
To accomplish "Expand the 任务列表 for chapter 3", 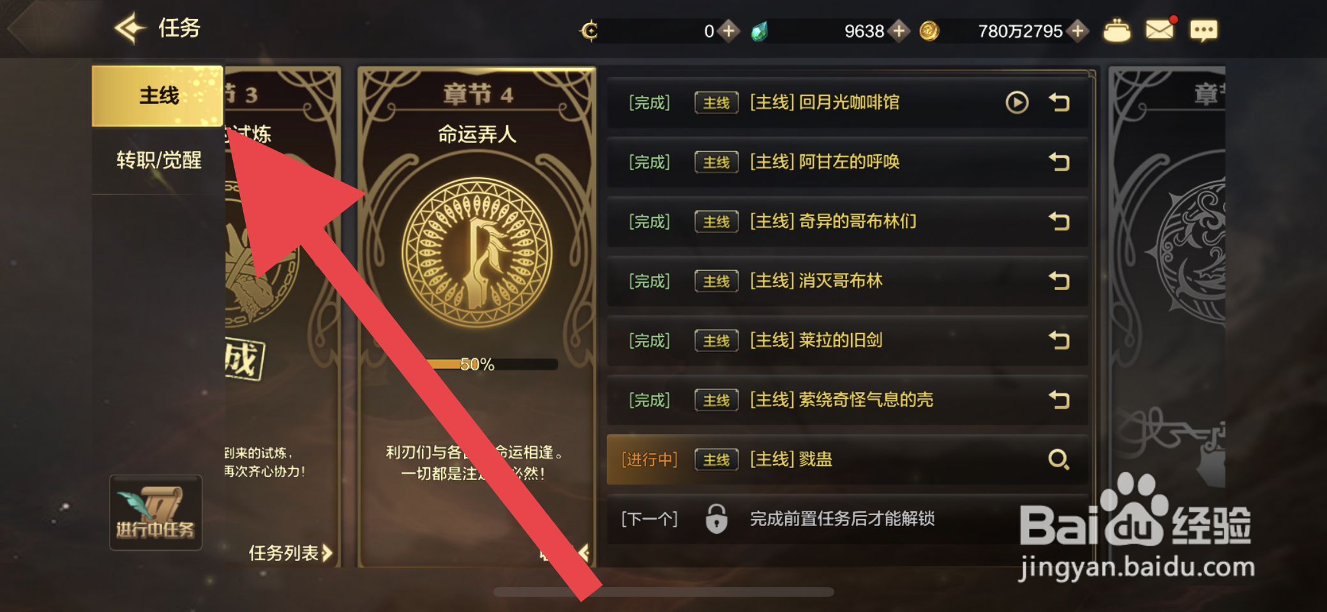I will point(290,553).
